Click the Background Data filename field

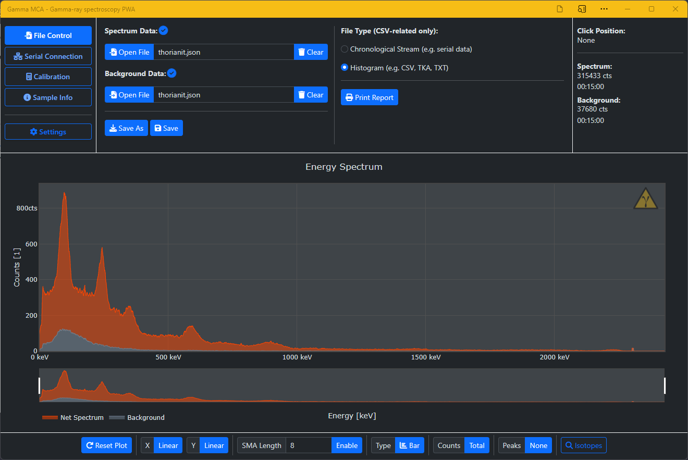point(224,95)
